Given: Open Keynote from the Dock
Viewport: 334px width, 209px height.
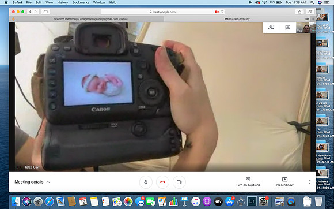Looking at the screenshot, I should point(184,201).
